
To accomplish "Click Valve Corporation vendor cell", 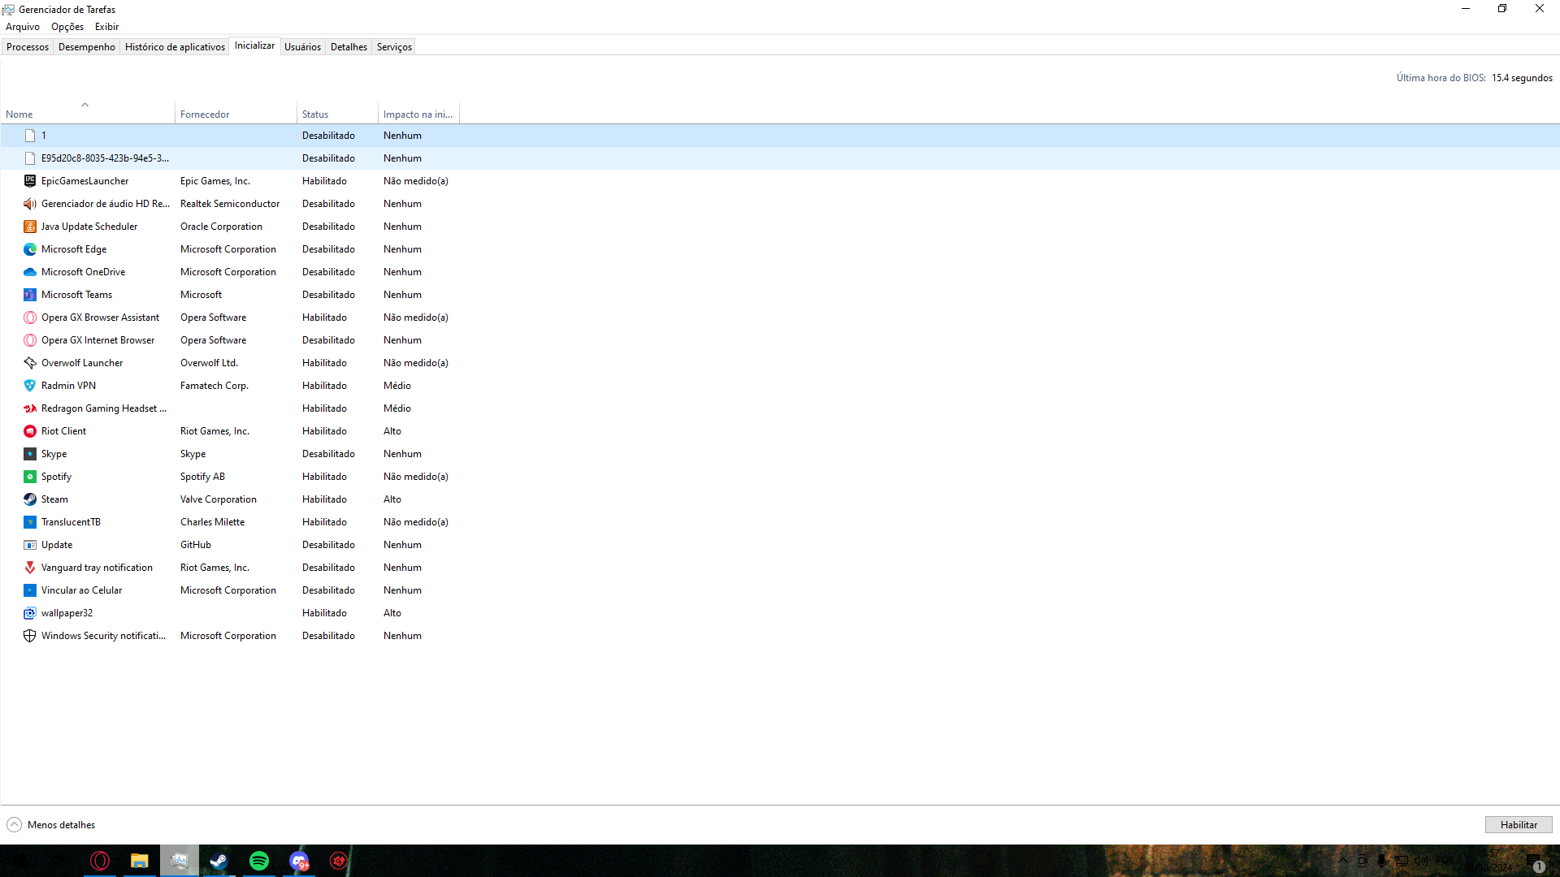I will [219, 499].
